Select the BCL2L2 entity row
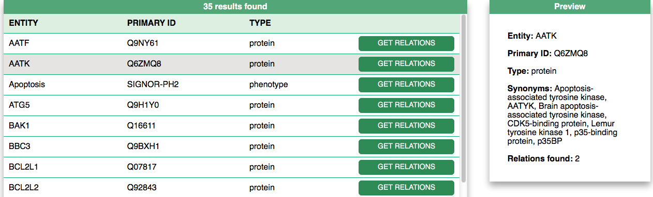The height and width of the screenshot is (197, 653). coord(232,188)
